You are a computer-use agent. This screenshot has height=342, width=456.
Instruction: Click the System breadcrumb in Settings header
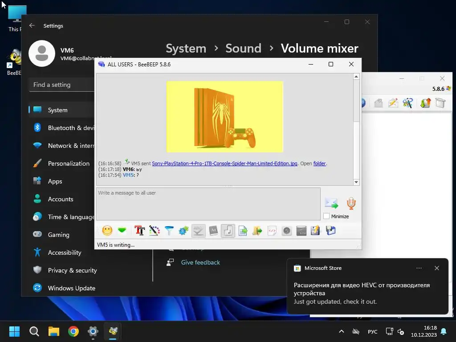186,48
